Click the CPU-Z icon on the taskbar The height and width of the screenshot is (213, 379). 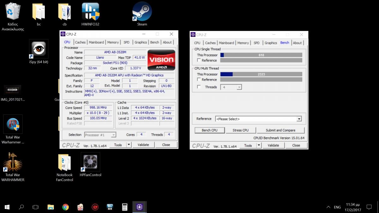coord(140,207)
